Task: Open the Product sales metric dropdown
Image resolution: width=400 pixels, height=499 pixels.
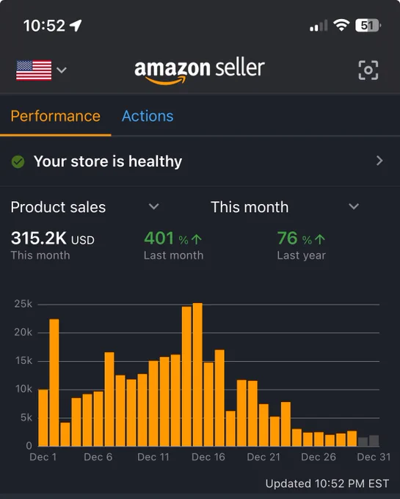Action: pyautogui.click(x=84, y=207)
